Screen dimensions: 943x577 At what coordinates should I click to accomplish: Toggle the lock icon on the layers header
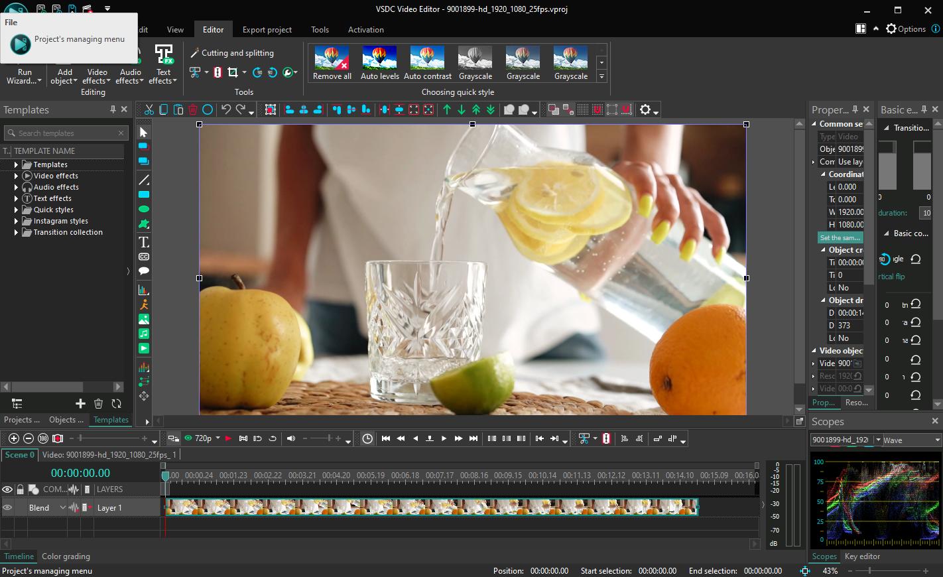[x=21, y=489]
